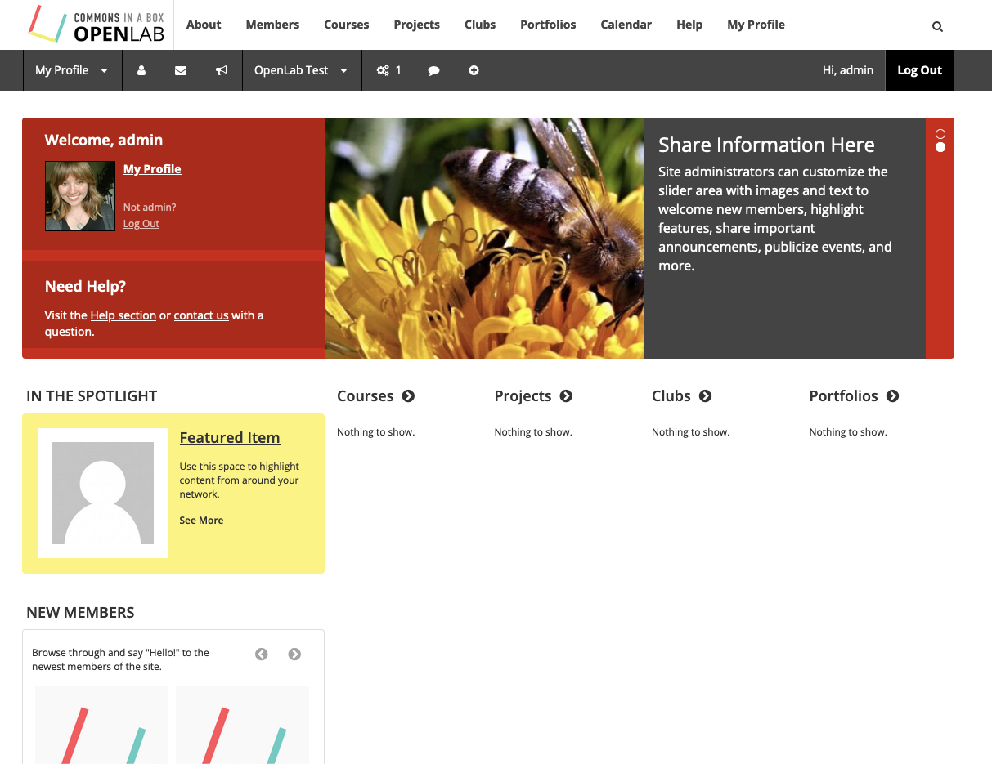Show previous new members with left arrow
The width and height of the screenshot is (992, 764).
[x=262, y=654]
